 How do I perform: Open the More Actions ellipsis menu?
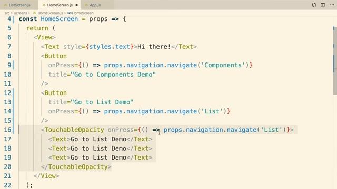[x=332, y=5]
